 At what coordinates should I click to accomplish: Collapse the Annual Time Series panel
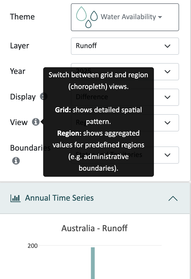[x=173, y=198]
